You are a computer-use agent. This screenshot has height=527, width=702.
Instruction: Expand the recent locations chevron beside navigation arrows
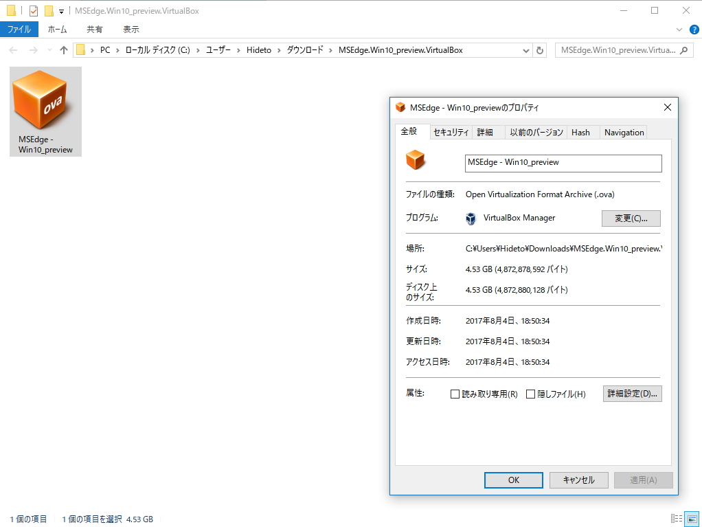point(48,49)
